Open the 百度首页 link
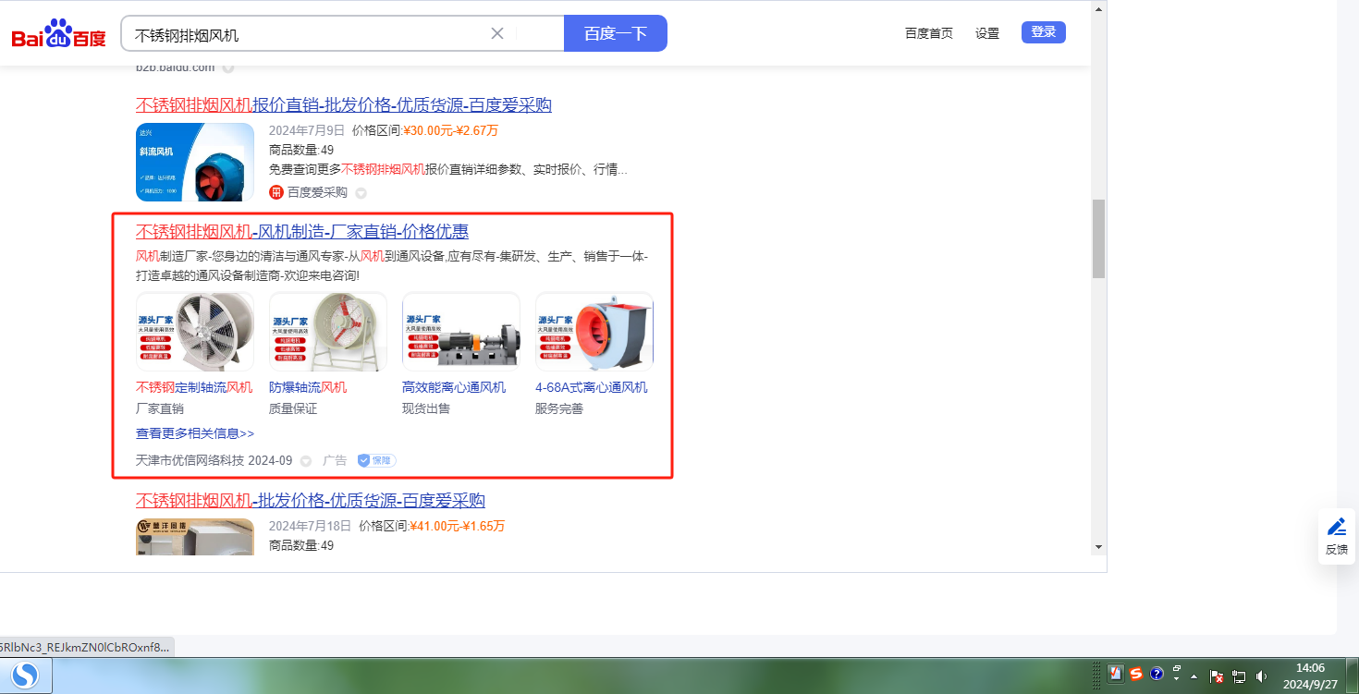Image resolution: width=1359 pixels, height=694 pixels. pyautogui.click(x=928, y=33)
